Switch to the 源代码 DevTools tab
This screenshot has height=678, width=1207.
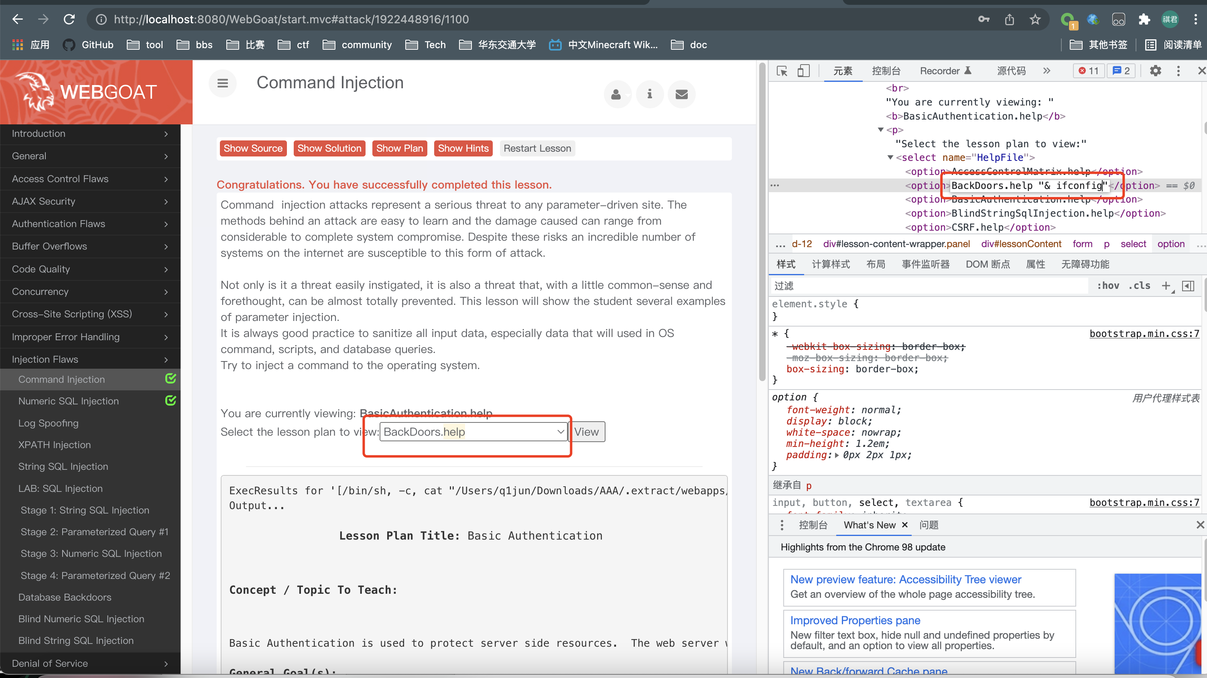1011,71
